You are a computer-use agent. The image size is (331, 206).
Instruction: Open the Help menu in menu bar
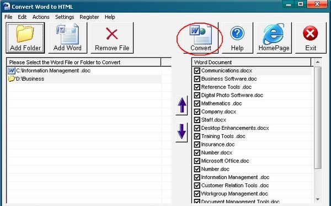coord(110,17)
